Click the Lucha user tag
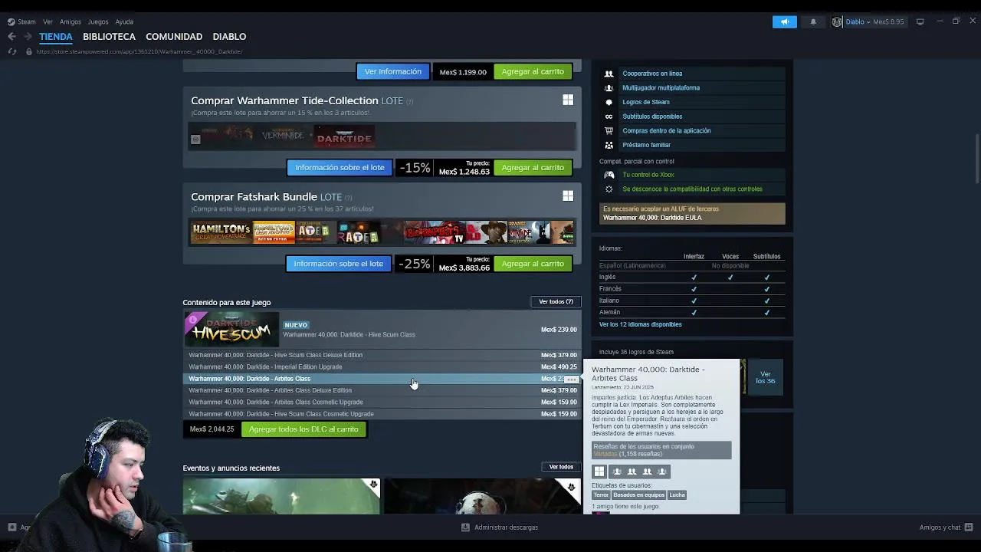Image resolution: width=981 pixels, height=552 pixels. (x=677, y=495)
